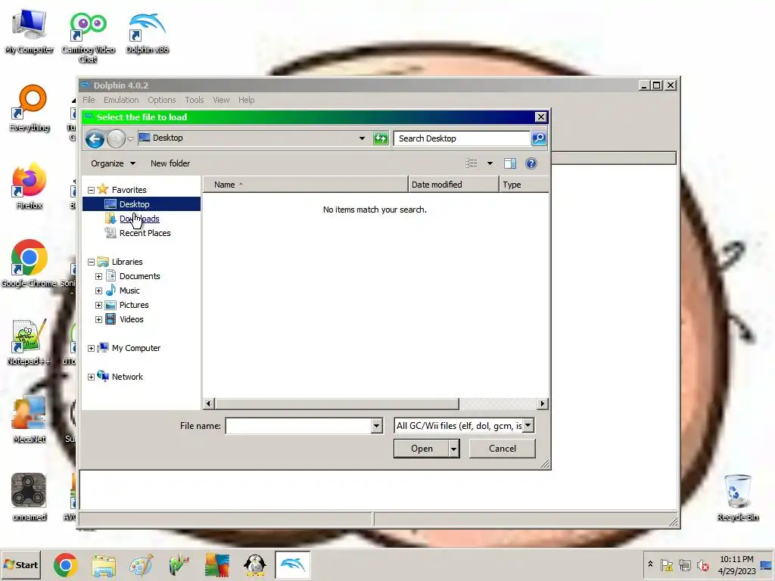Close the Select the file dialog
775x581 pixels.
click(x=540, y=117)
